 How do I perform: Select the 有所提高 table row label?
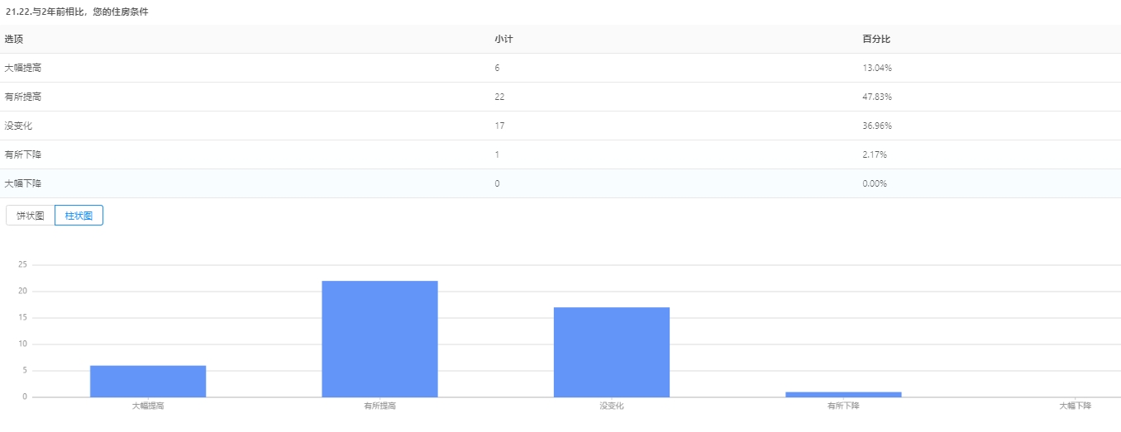point(23,97)
